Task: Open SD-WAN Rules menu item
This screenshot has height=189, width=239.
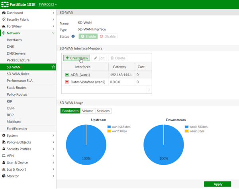Action: (18, 74)
